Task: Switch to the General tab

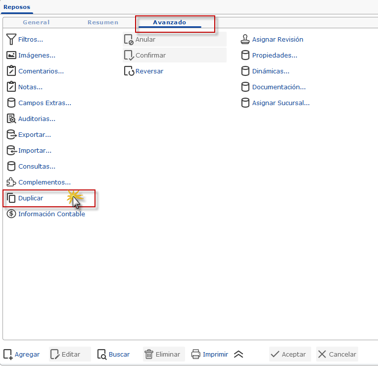Action: (x=36, y=22)
